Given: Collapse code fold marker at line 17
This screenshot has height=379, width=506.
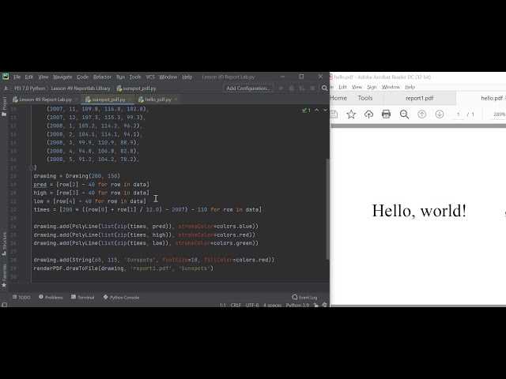Looking at the screenshot, I should [32, 167].
